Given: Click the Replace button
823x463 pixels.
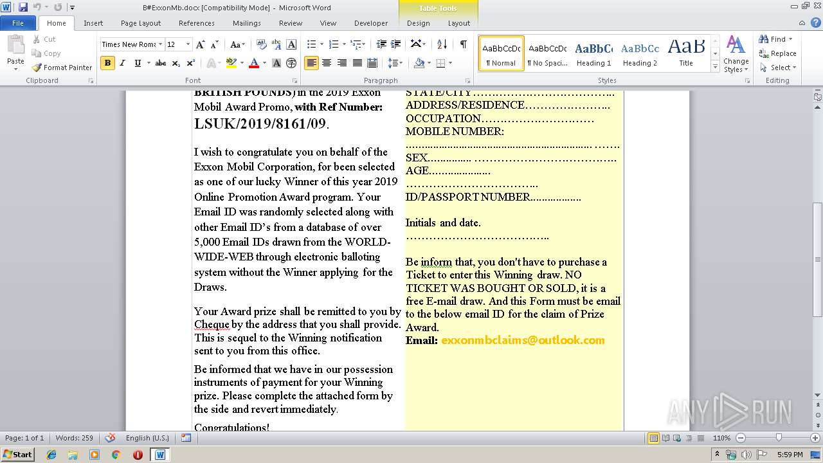Looking at the screenshot, I should [778, 53].
